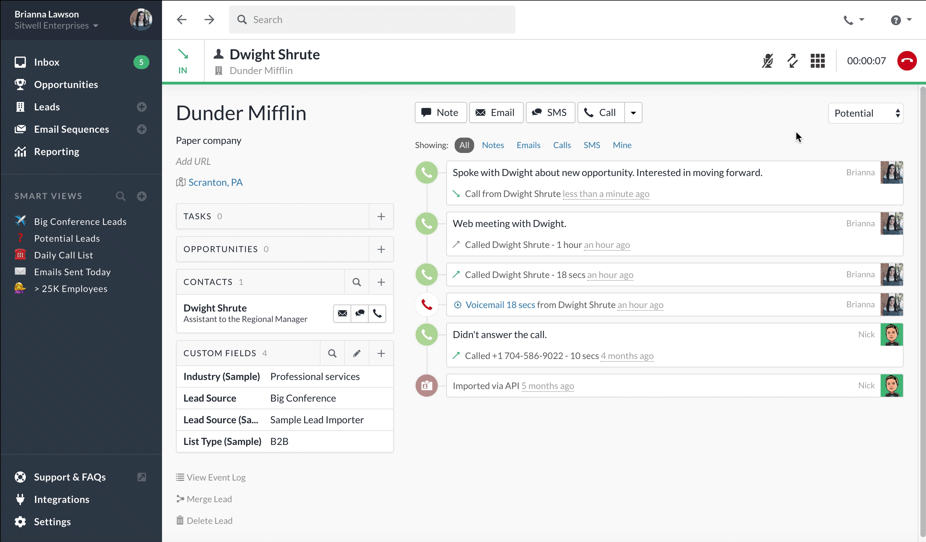
Task: Edit custom fields with pencil icon
Action: tap(357, 353)
